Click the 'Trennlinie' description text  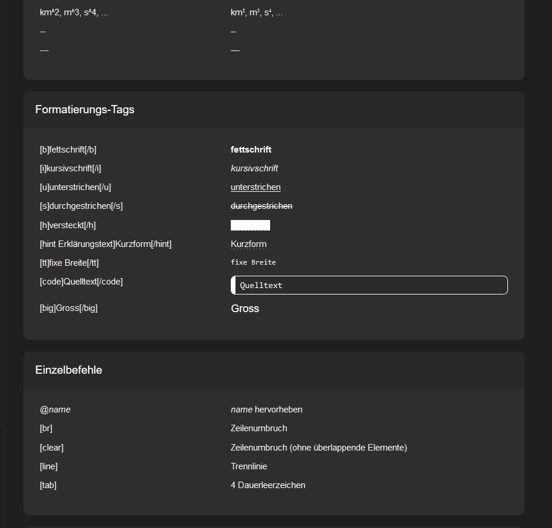pyautogui.click(x=249, y=466)
